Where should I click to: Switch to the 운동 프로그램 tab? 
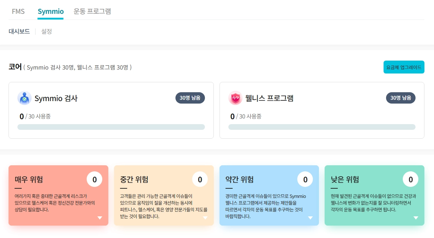92,11
